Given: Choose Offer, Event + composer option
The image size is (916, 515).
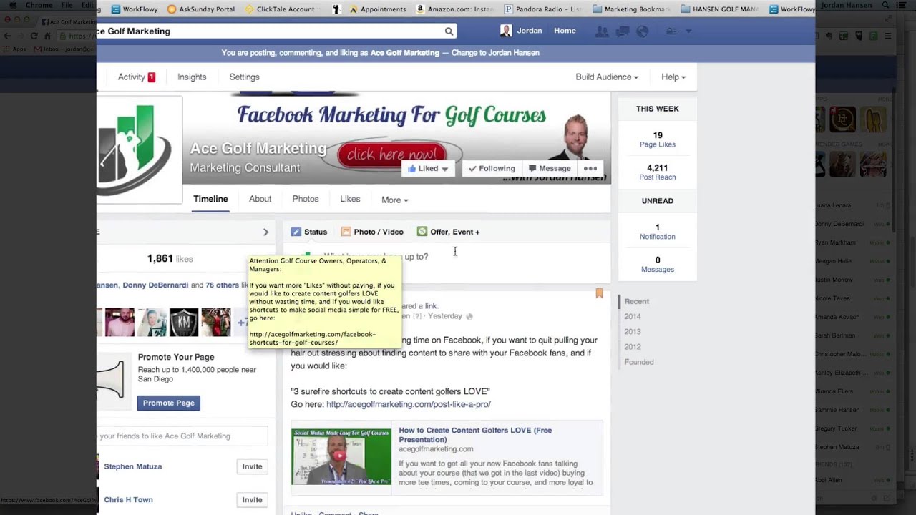Looking at the screenshot, I should [x=449, y=232].
